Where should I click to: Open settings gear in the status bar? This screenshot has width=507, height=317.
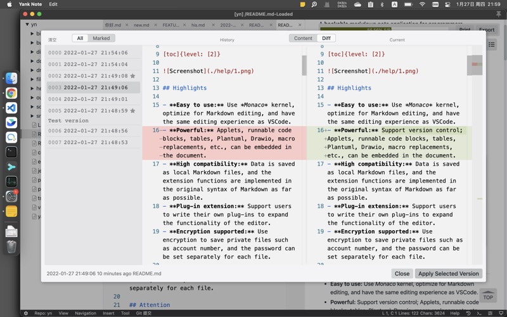[26, 313]
